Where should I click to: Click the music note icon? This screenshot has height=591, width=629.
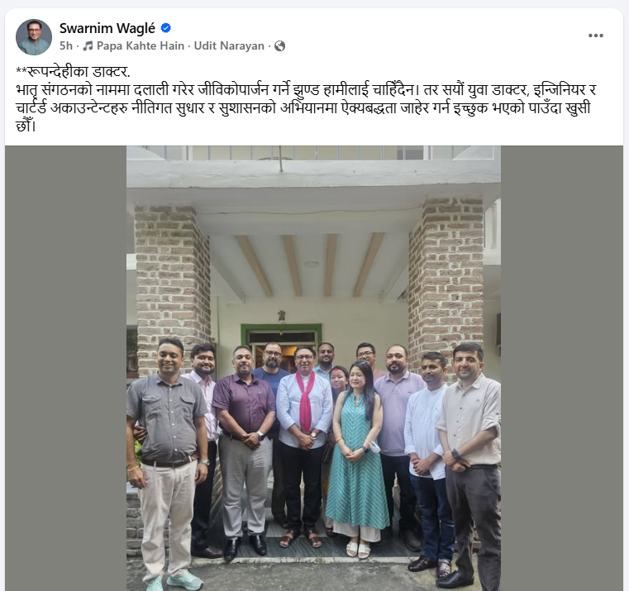[88, 46]
